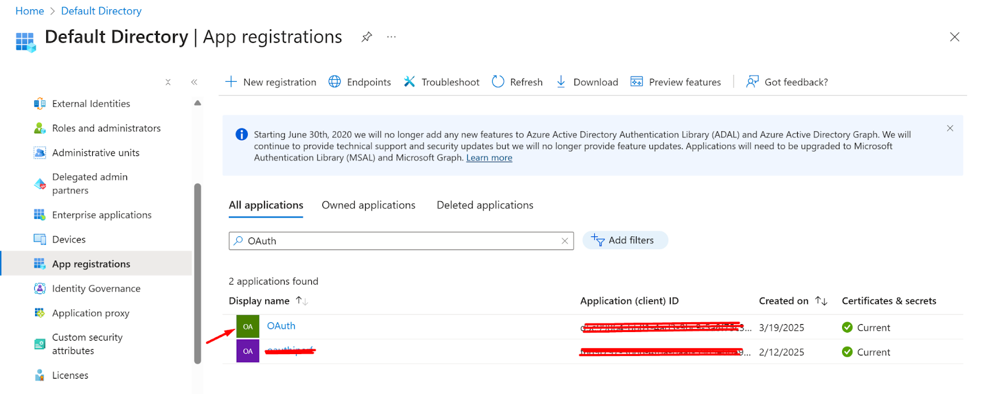982x394 pixels.
Task: Click the Roles and administrators icon
Action: click(40, 128)
